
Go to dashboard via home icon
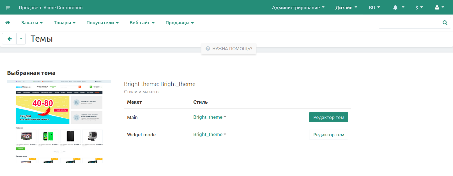(x=8, y=23)
